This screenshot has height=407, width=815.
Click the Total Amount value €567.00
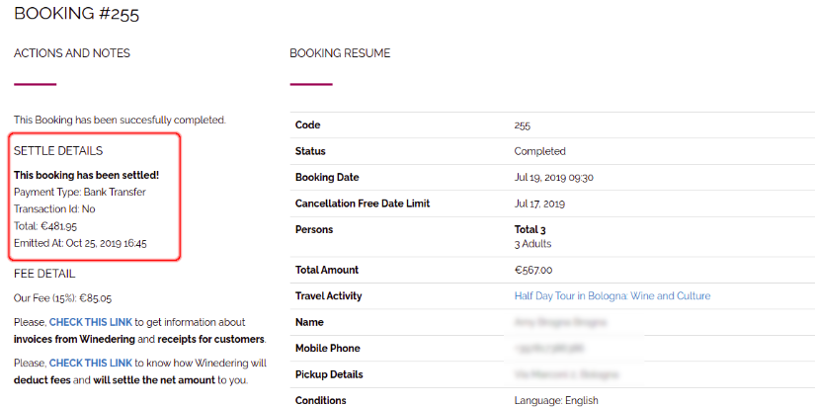click(x=533, y=270)
